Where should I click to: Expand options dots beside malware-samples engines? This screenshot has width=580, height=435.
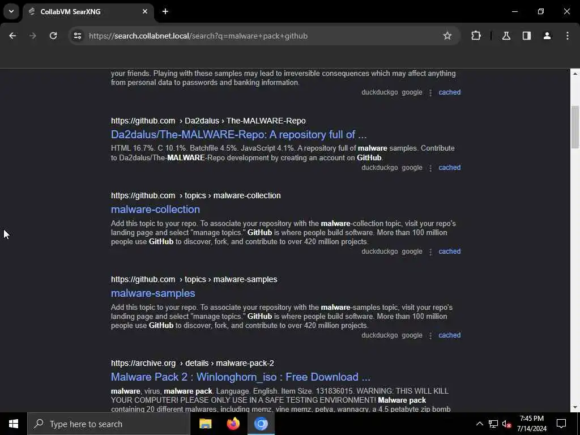[x=430, y=335]
